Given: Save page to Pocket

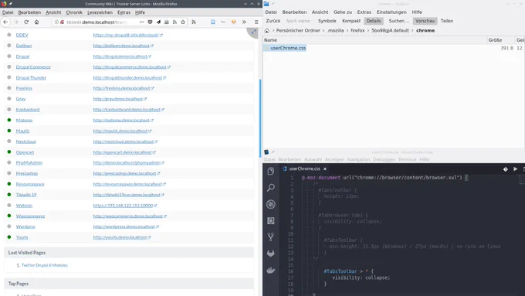Looking at the screenshot, I should (150, 22).
